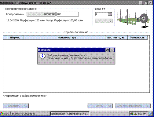Maximize the Перфорация window
This screenshot has height=117, width=154.
145,3
